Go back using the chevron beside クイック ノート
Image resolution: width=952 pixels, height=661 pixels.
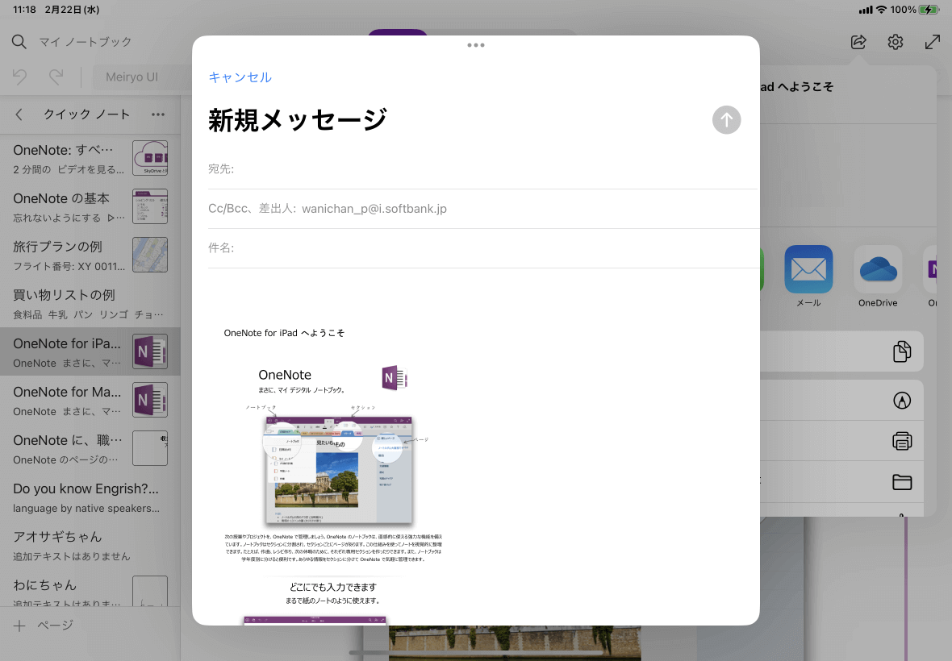coord(19,114)
